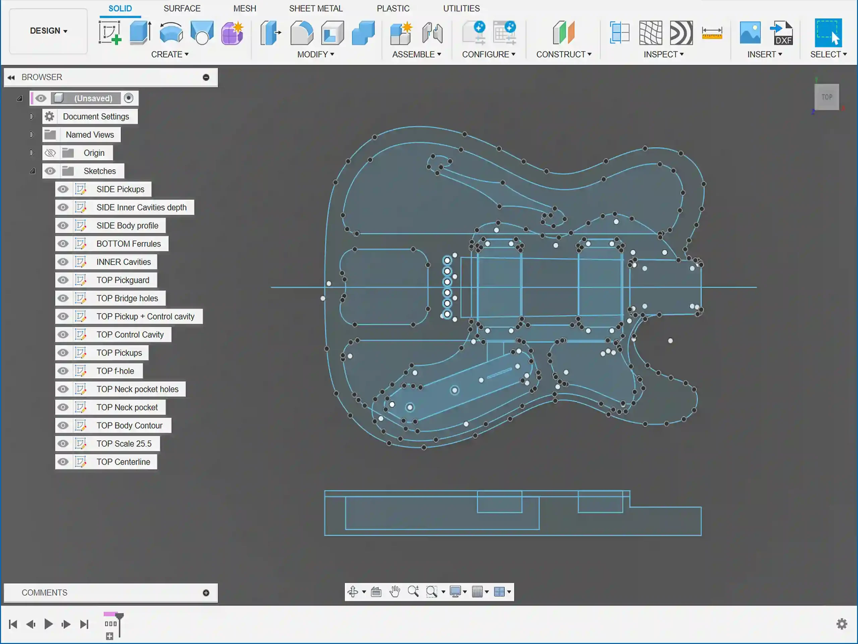The height and width of the screenshot is (644, 858).
Task: Click the Interference inspect icon
Action: click(x=619, y=33)
